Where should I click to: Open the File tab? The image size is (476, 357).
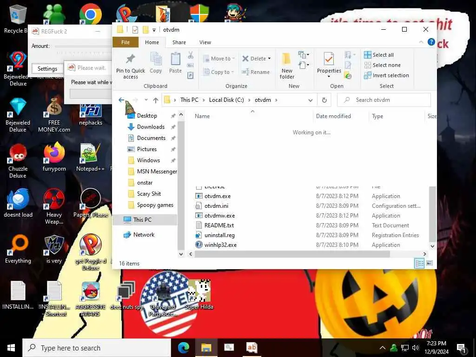pos(126,42)
